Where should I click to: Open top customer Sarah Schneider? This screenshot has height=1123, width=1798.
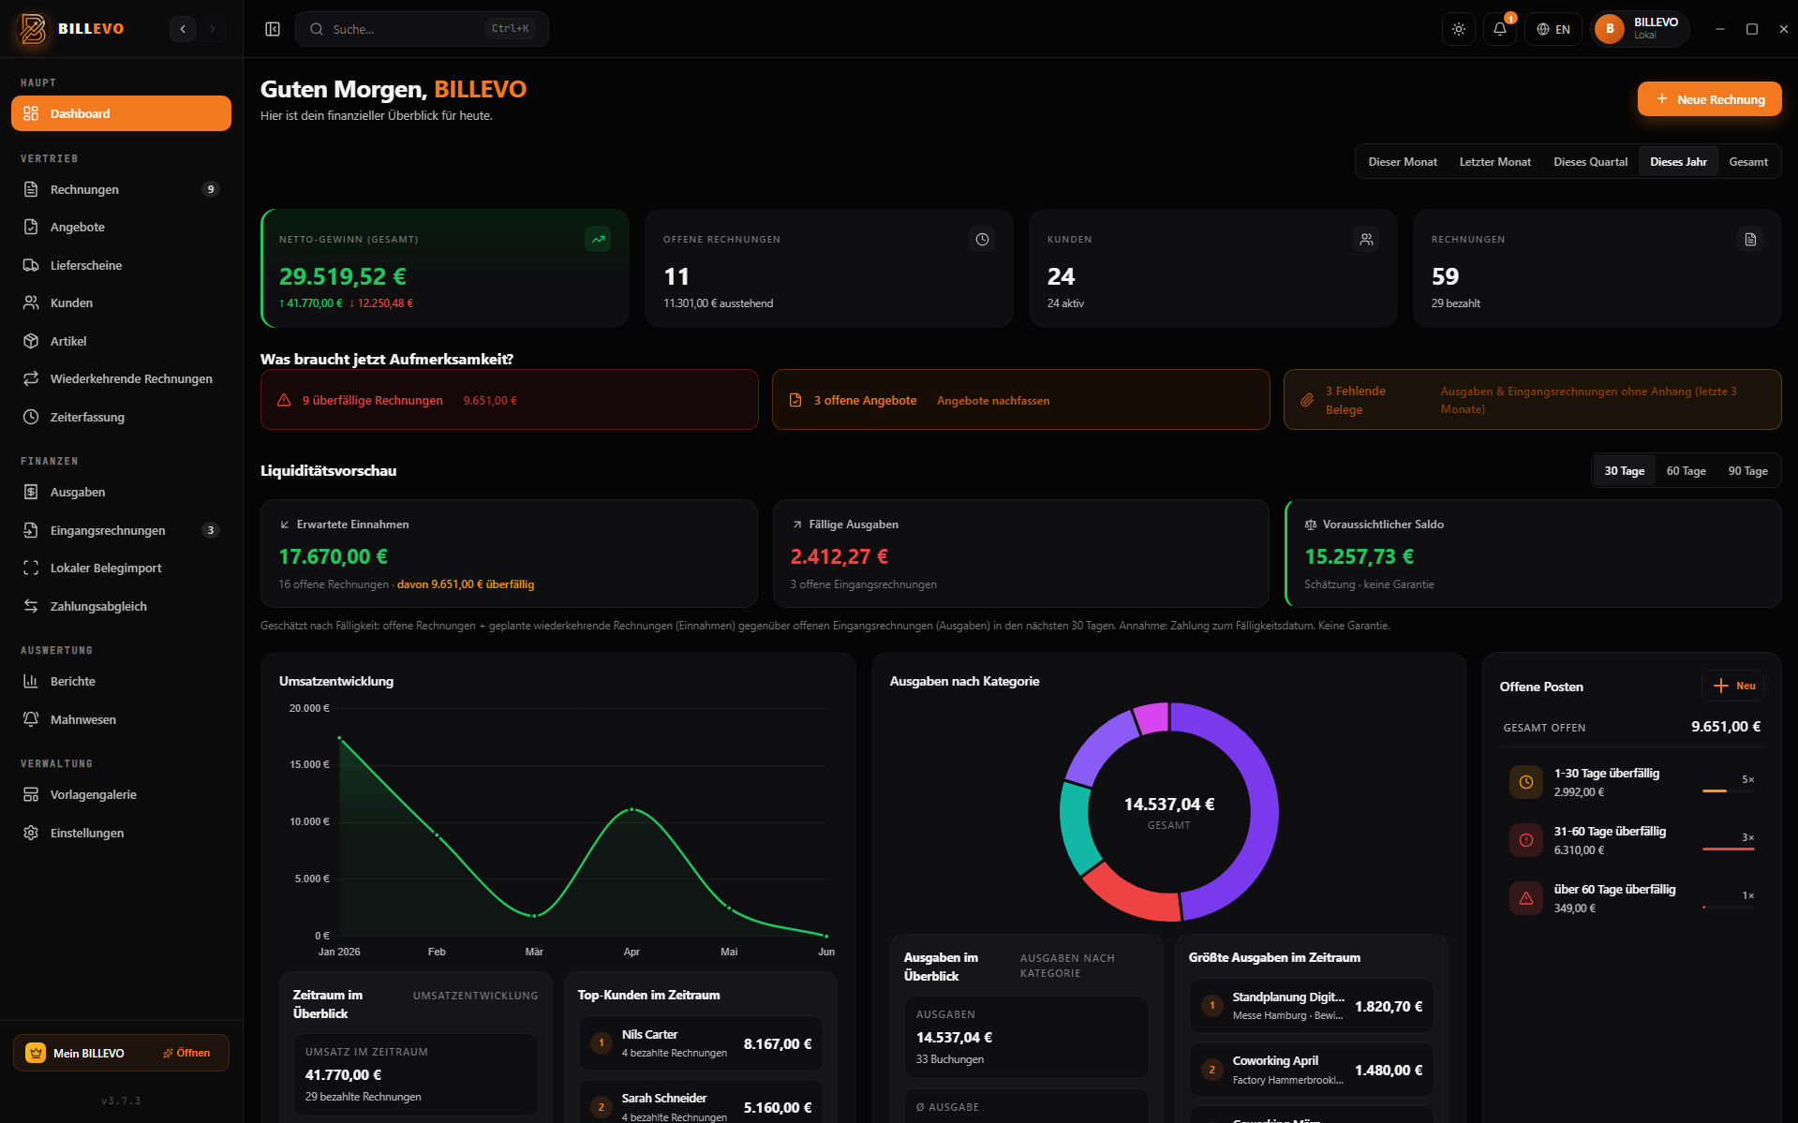point(700,1105)
